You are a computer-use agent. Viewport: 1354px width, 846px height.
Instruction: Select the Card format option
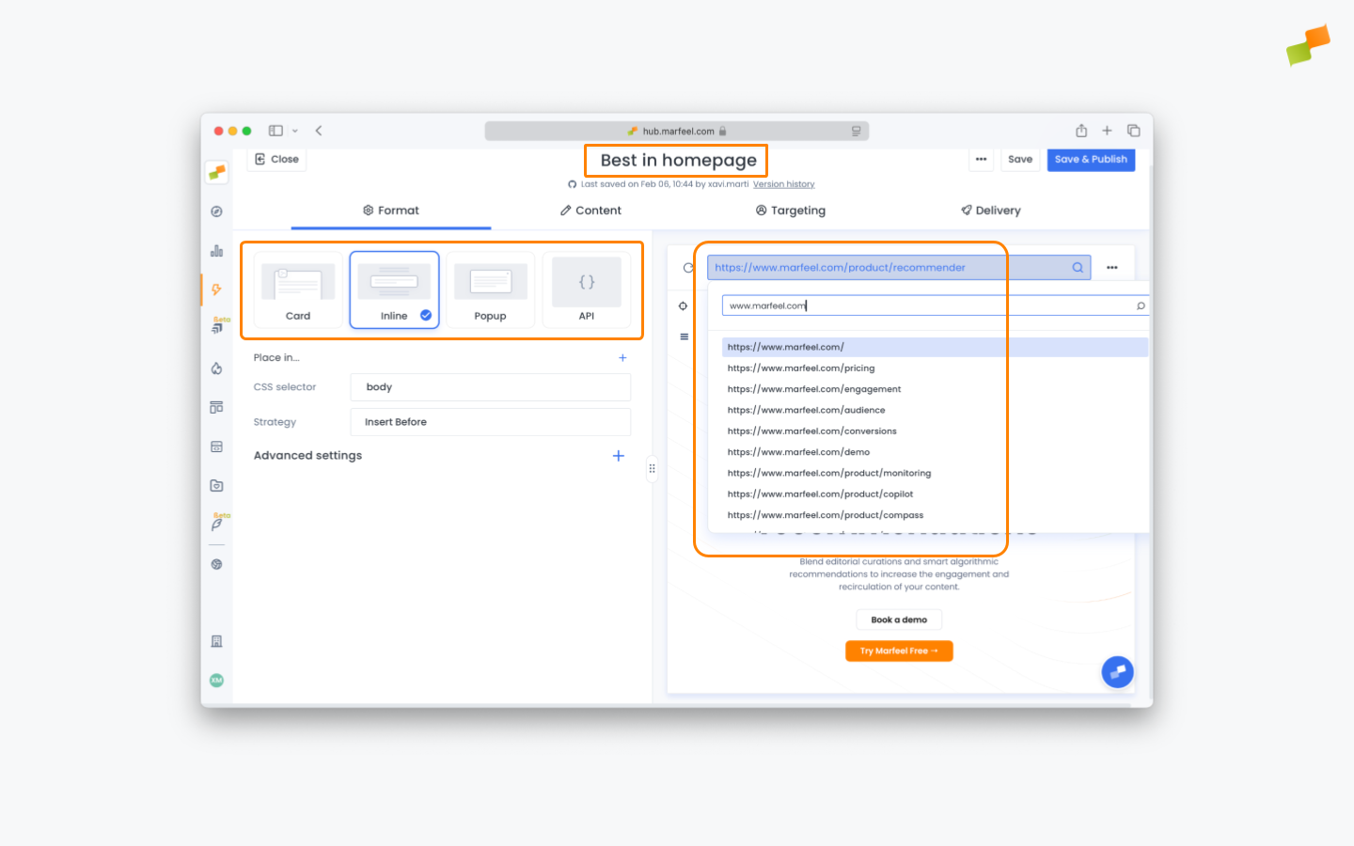(298, 290)
